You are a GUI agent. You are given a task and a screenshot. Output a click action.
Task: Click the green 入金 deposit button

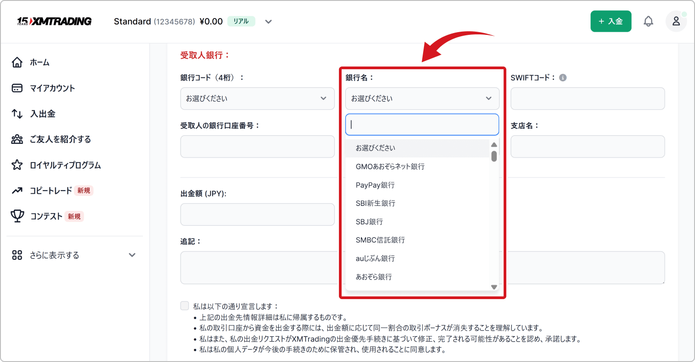611,21
